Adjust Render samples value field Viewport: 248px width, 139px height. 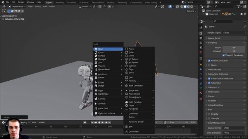(x=234, y=47)
